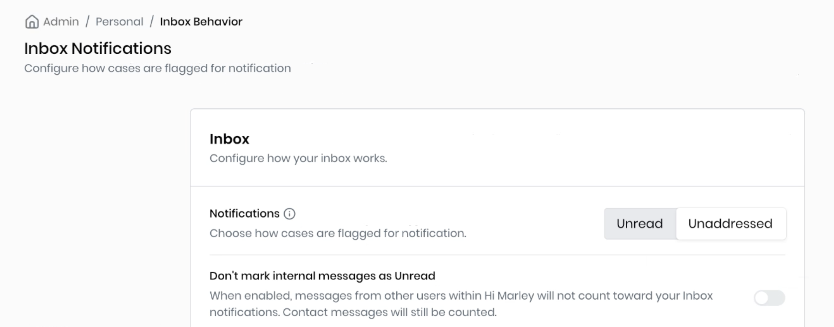Screen dimensions: 834x327
Task: Click the divider line below Notifications setting
Action: point(497,255)
